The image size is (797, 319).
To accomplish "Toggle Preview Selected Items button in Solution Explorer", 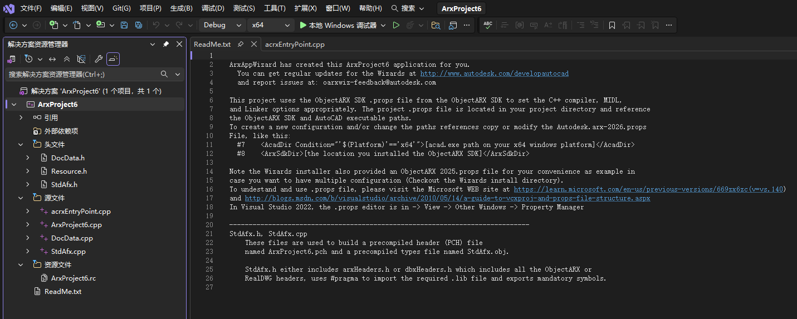I will point(113,59).
